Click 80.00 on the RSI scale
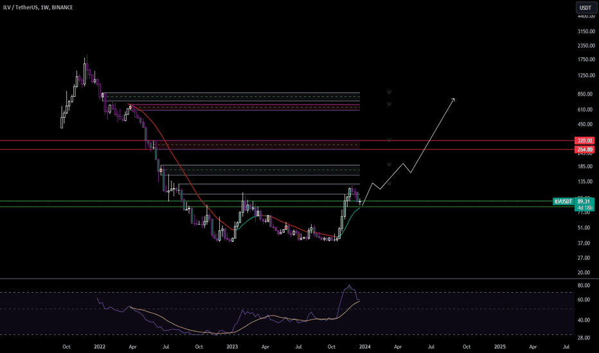The image size is (599, 353). click(584, 286)
